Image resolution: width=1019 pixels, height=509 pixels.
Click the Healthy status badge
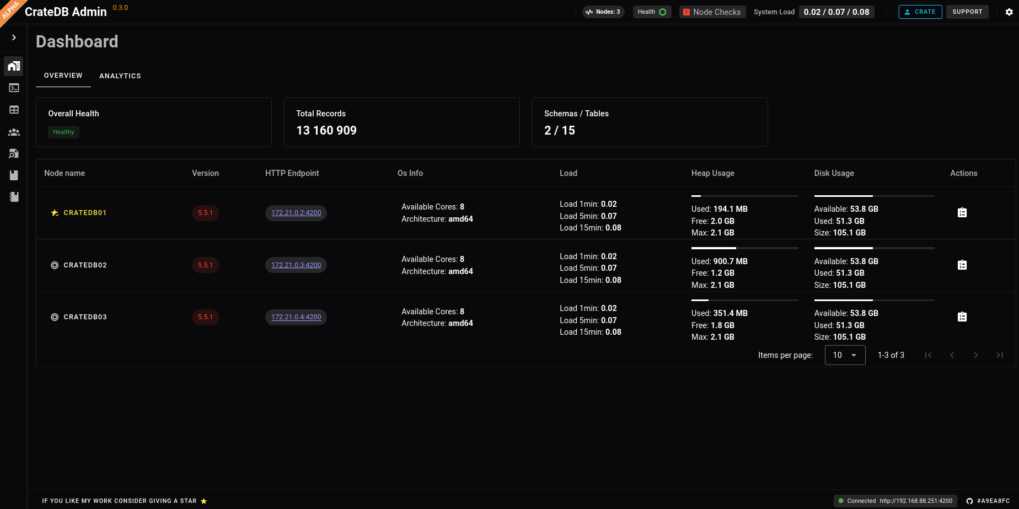pos(63,132)
